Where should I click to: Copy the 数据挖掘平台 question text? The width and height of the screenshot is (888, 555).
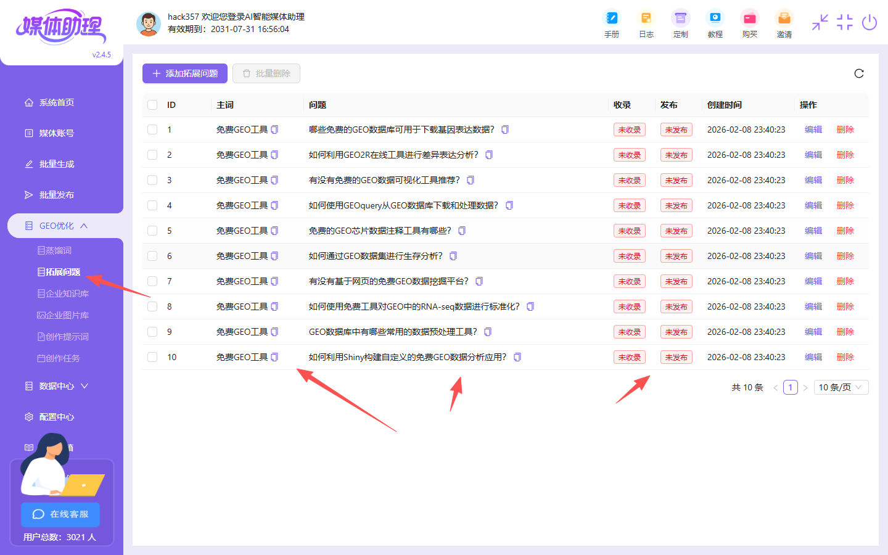click(x=479, y=281)
